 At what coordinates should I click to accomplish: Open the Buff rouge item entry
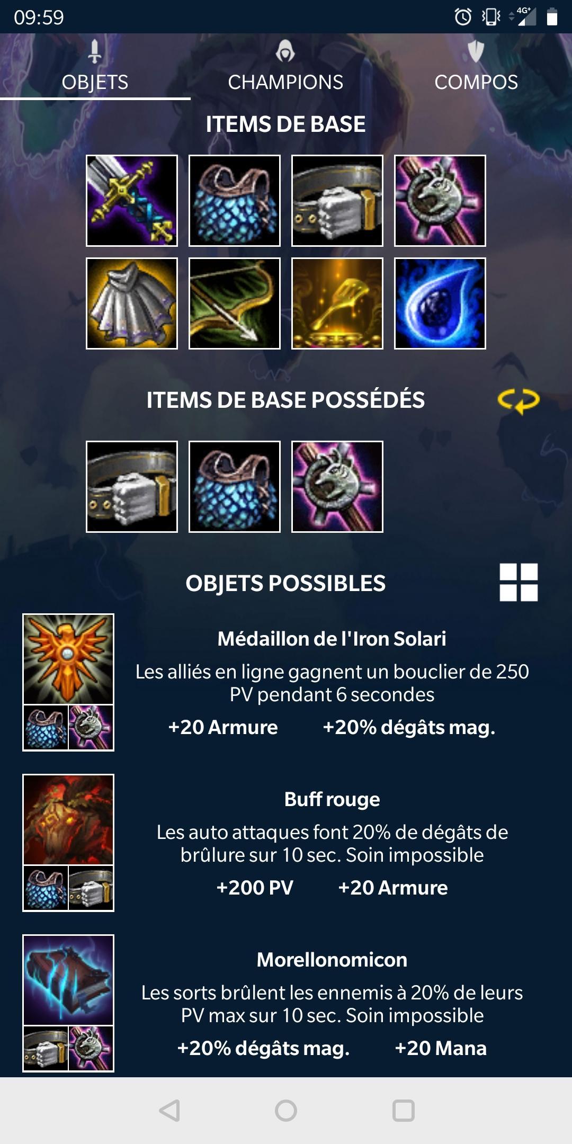(286, 843)
